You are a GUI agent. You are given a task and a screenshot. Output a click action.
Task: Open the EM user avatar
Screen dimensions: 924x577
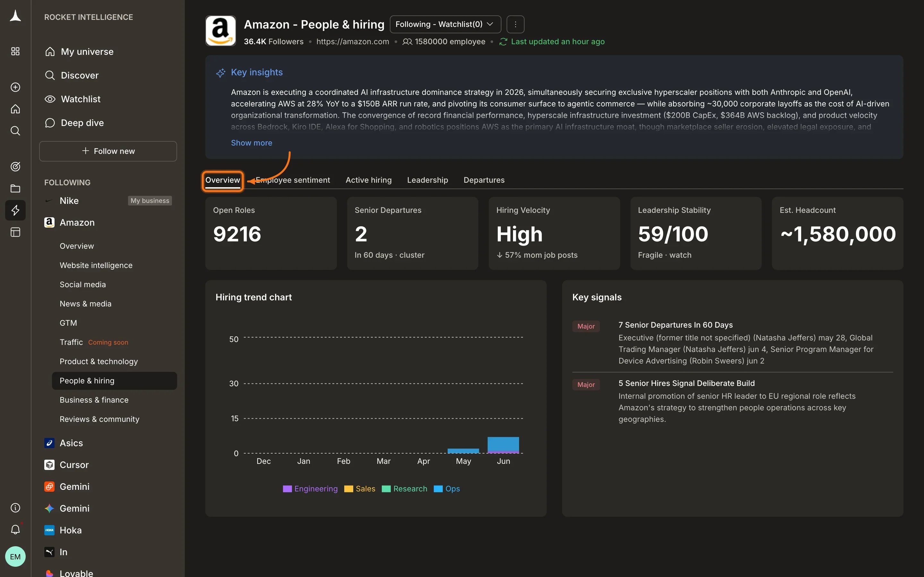click(x=15, y=556)
